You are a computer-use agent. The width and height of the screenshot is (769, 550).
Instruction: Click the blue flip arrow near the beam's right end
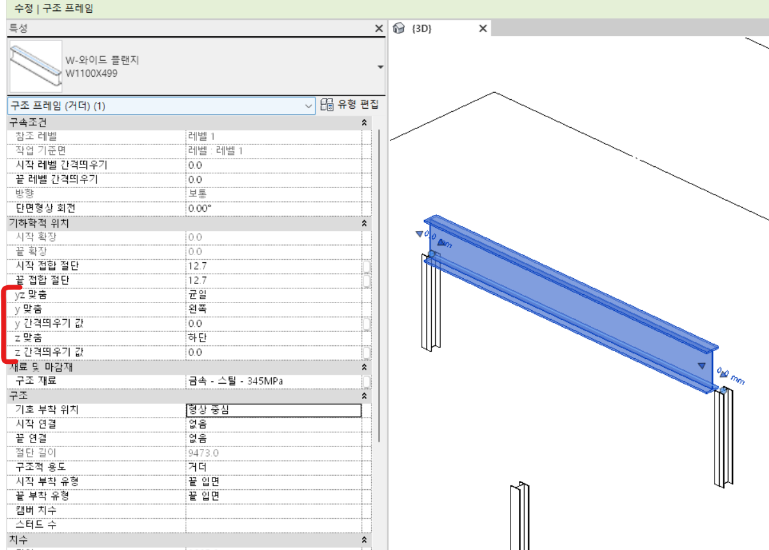pos(702,366)
